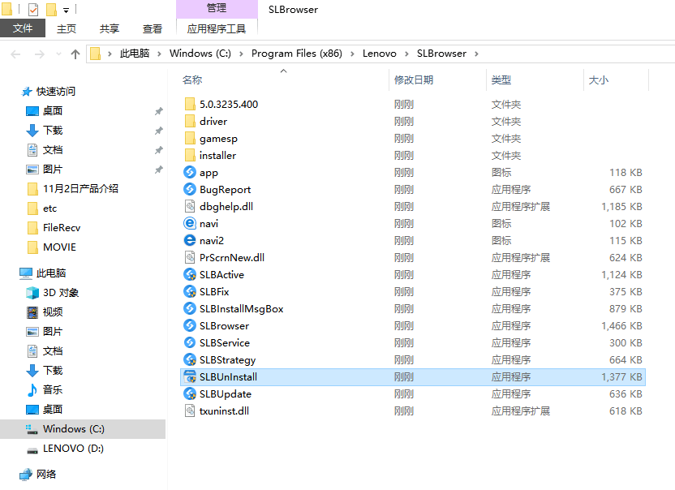Select the PrScrnNew.dll file icon
This screenshot has width=675, height=490.
click(189, 257)
